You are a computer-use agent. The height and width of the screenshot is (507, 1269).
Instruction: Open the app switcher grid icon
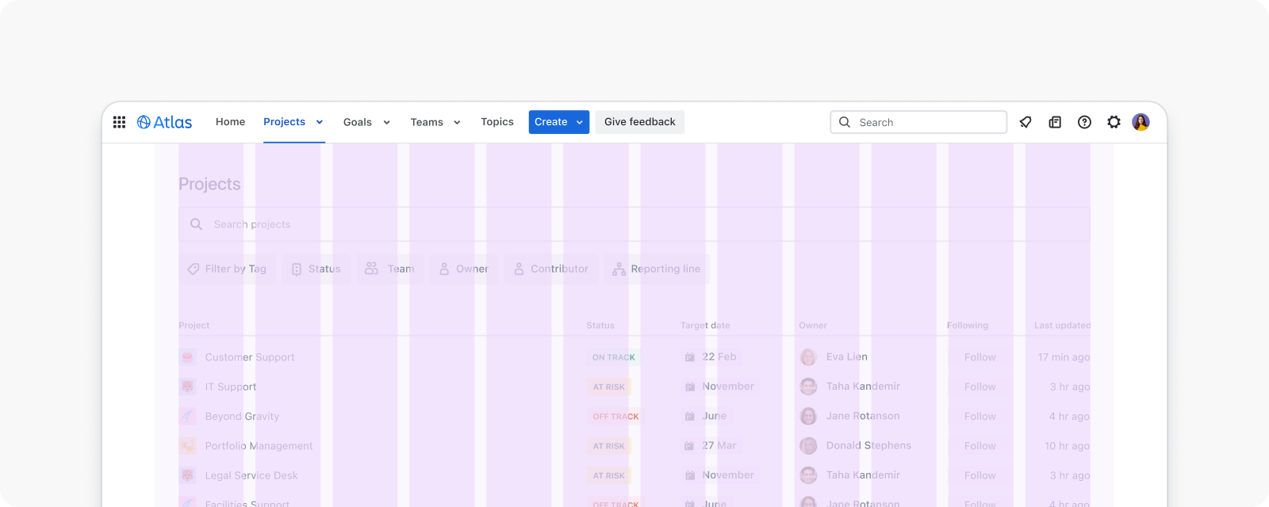(x=119, y=122)
